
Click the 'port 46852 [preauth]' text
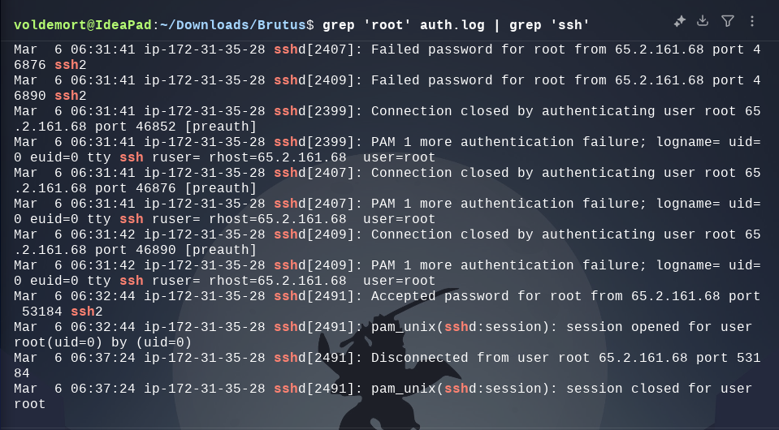[175, 127]
